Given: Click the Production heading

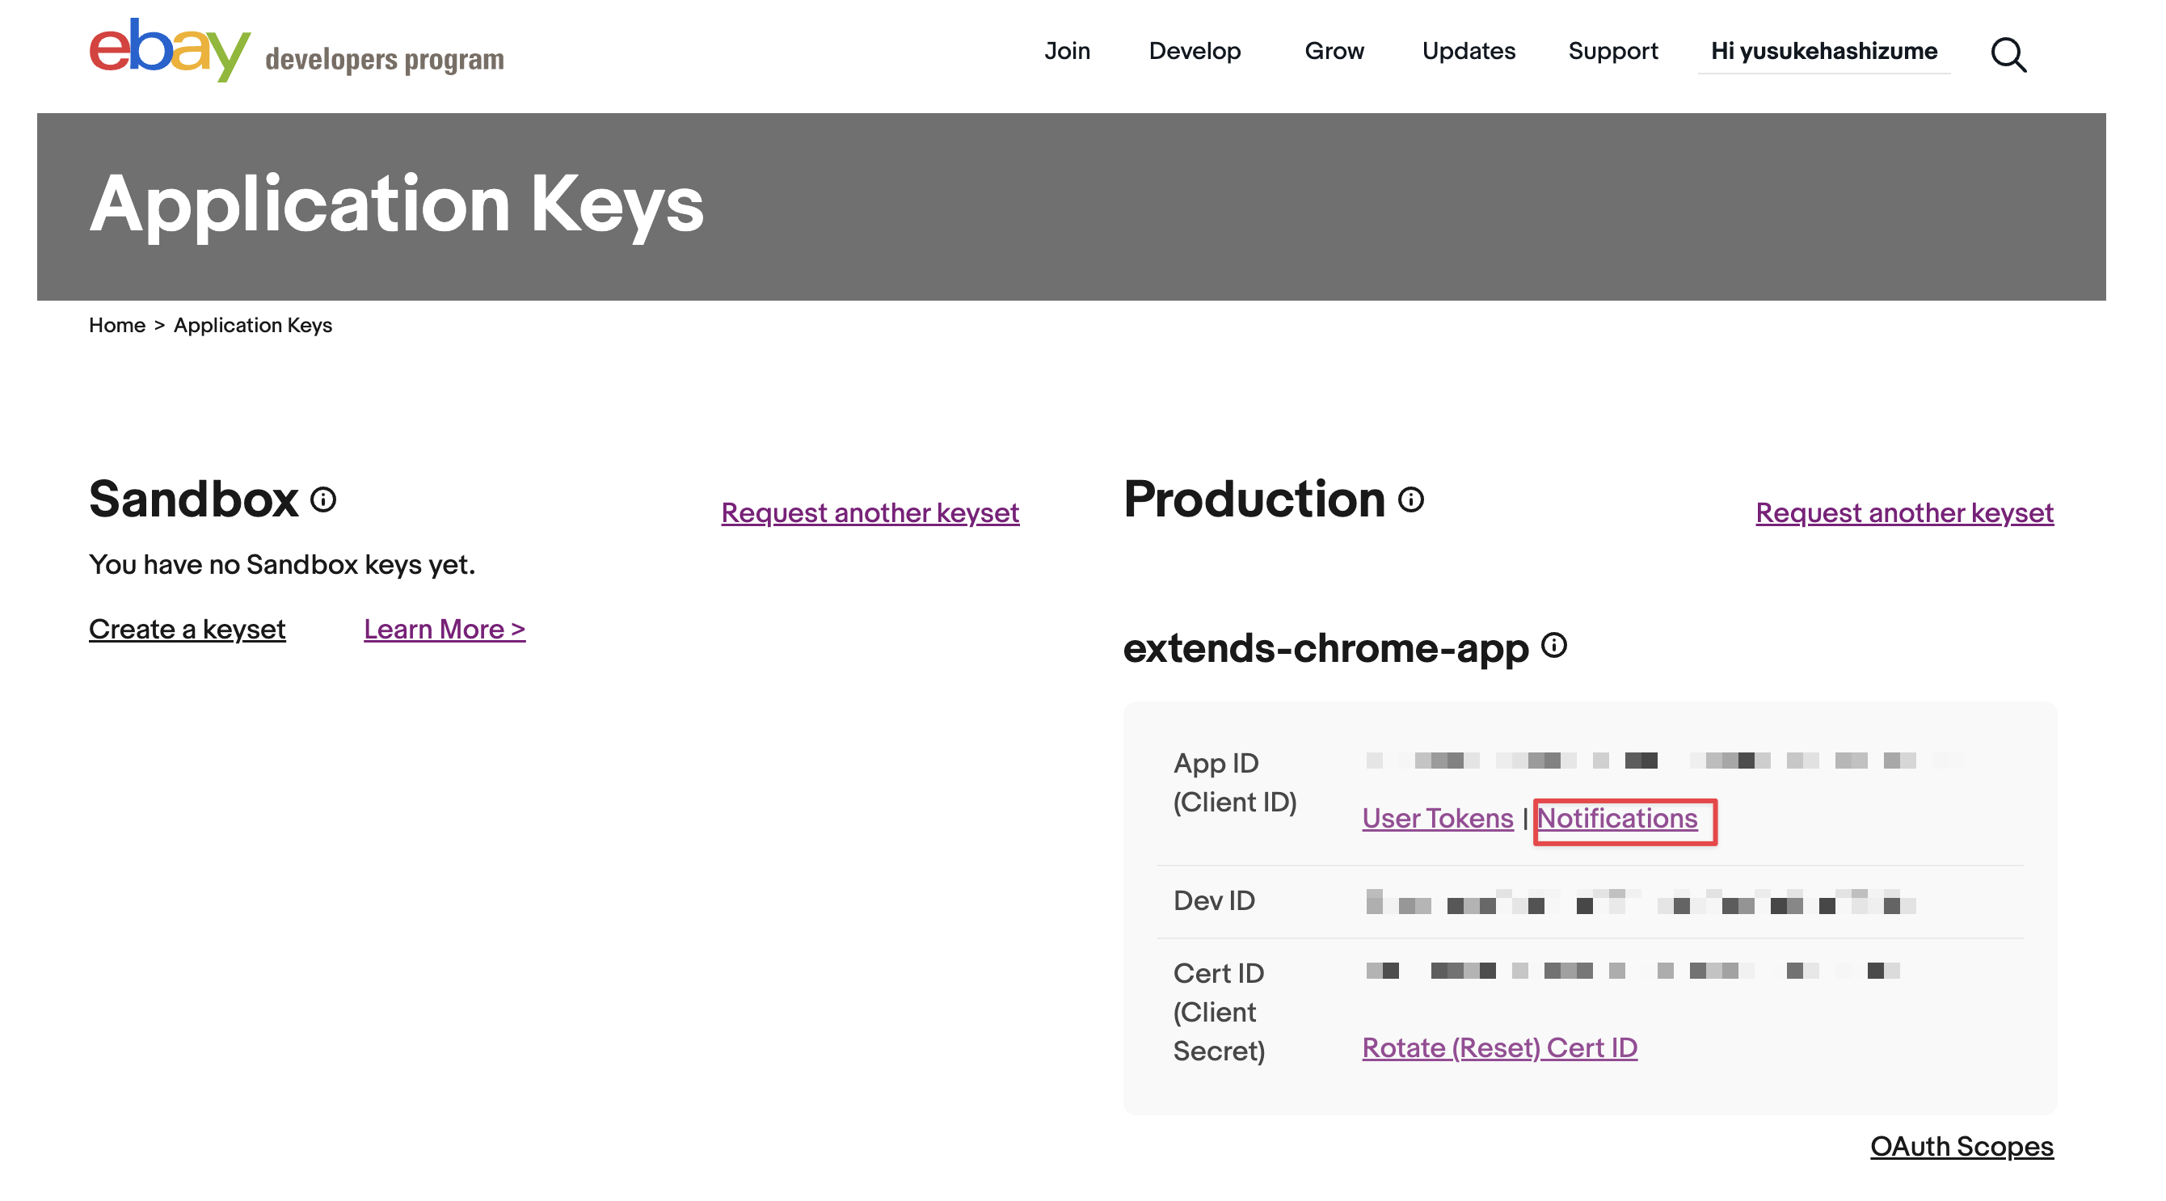Looking at the screenshot, I should [1254, 499].
